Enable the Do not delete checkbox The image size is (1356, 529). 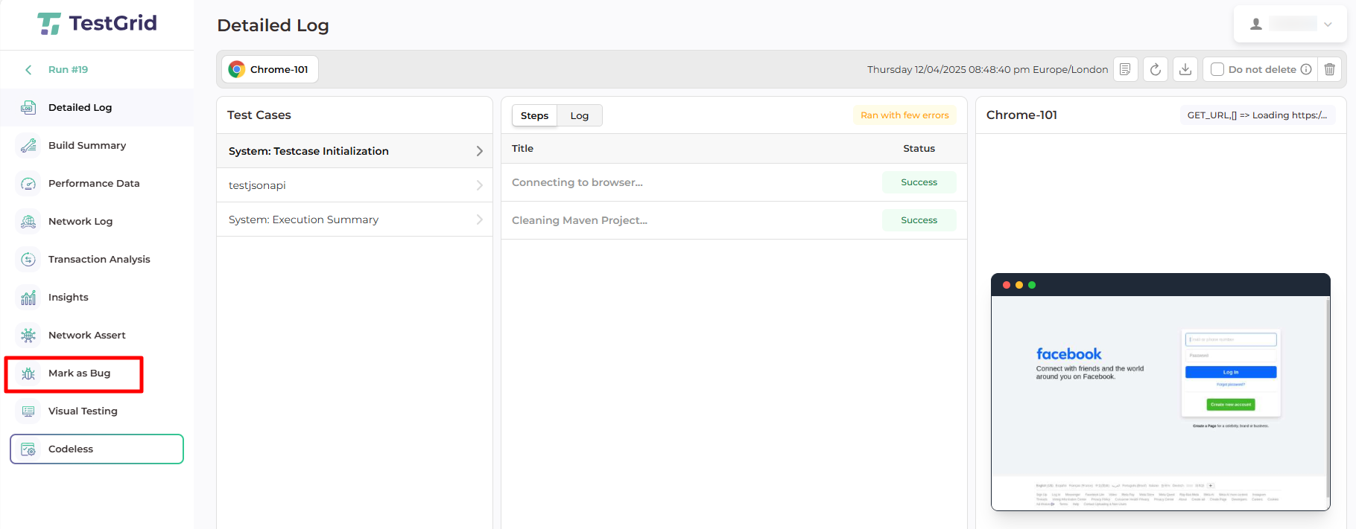pos(1217,69)
